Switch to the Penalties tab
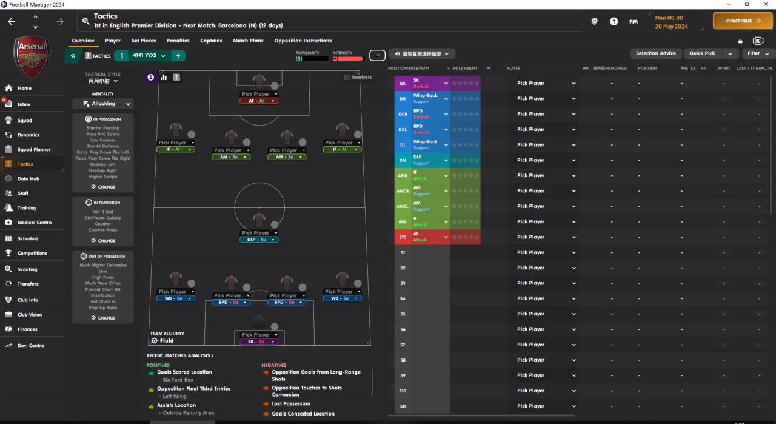 click(x=178, y=41)
